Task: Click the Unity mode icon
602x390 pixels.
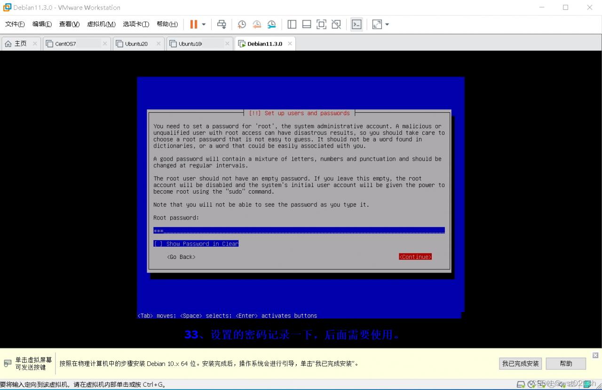Action: [336, 24]
